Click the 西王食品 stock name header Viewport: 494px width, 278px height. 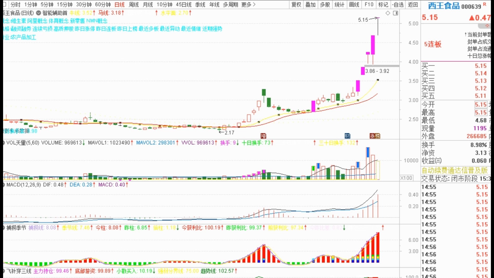tap(444, 6)
